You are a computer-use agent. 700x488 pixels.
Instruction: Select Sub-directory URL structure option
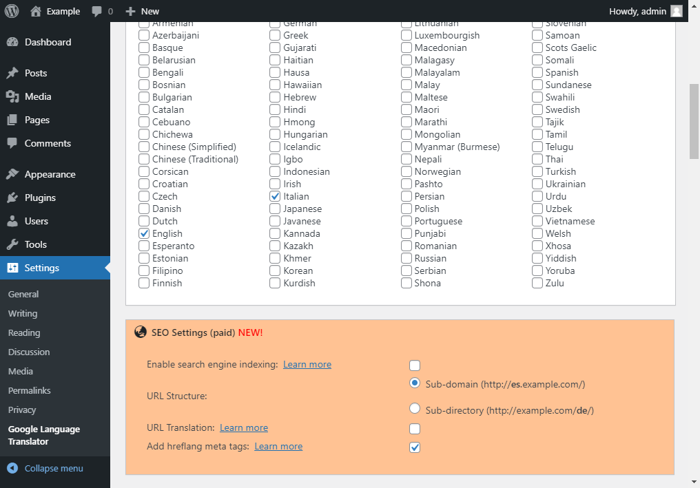point(415,409)
